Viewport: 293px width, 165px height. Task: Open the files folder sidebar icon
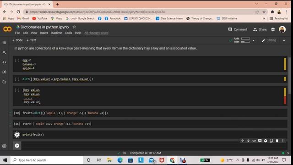[4, 82]
